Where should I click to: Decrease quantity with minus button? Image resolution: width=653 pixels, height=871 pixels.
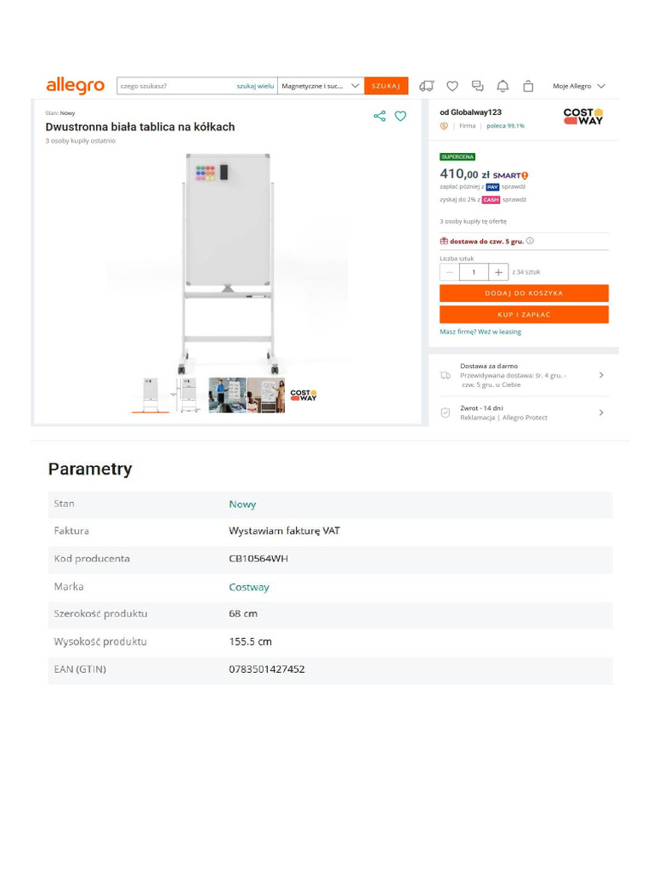click(450, 272)
